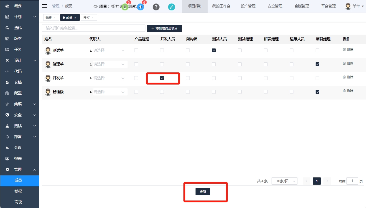Click the green notification icon with badge 2

coord(125,7)
